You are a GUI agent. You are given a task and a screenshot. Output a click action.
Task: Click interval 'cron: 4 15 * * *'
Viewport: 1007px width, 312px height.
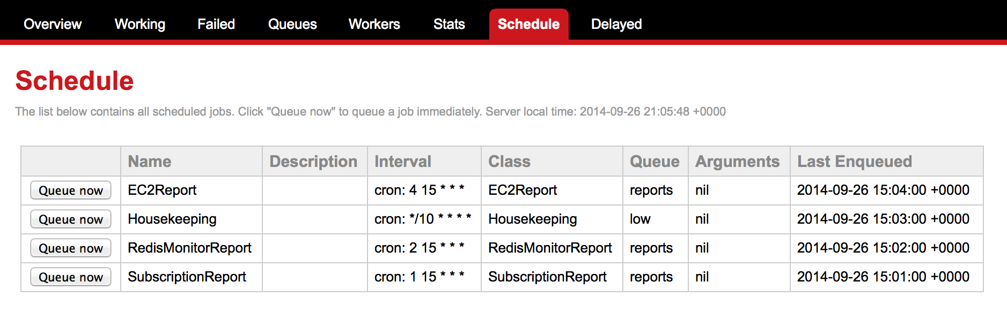[420, 190]
